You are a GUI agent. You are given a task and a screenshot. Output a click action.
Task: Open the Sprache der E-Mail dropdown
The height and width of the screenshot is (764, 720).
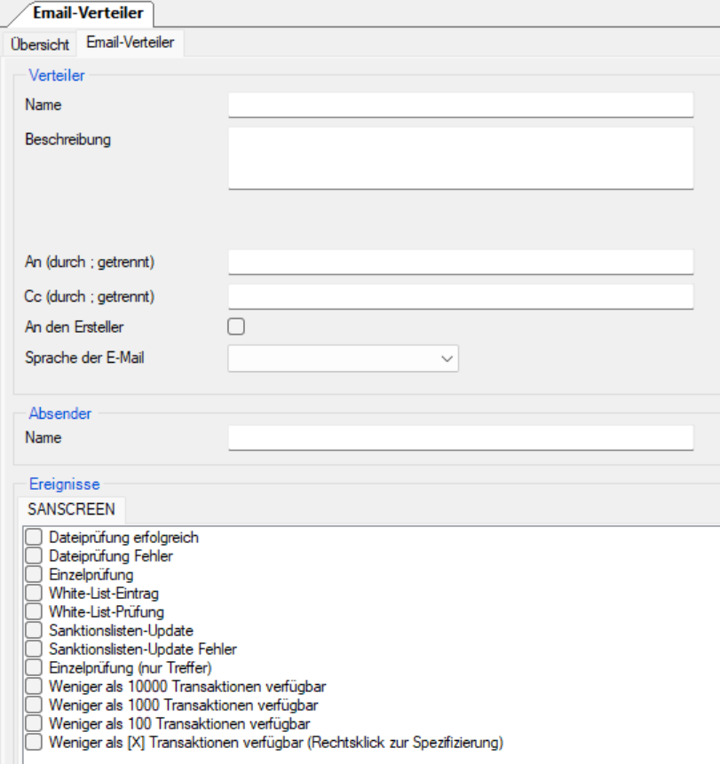[x=344, y=358]
